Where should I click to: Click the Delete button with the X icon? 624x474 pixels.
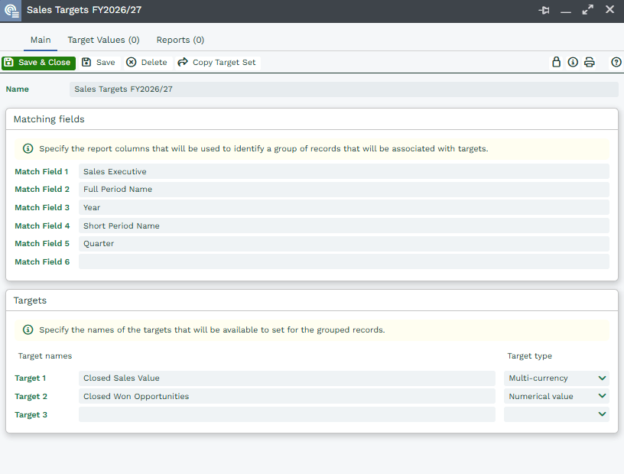pos(147,63)
